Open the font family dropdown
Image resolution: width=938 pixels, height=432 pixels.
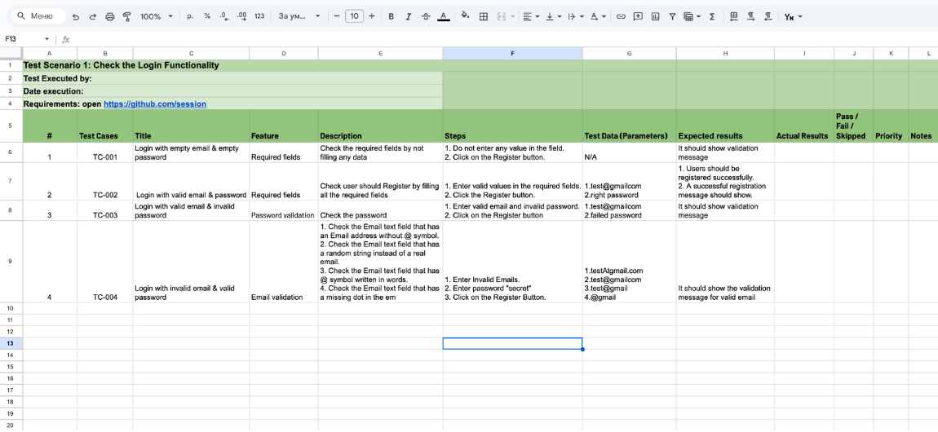[x=299, y=17]
